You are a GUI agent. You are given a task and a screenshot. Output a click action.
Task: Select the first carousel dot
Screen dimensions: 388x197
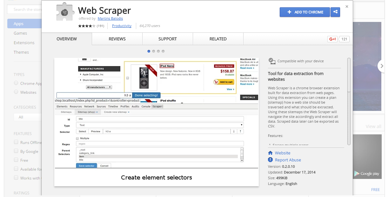(x=149, y=51)
